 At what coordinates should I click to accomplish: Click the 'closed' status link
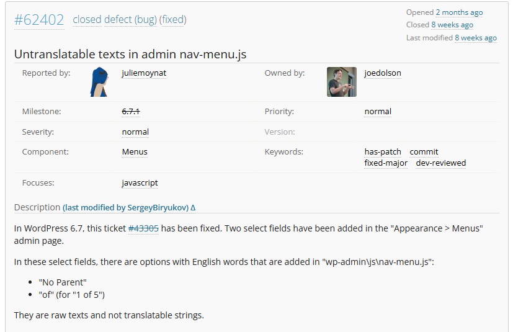tap(87, 19)
